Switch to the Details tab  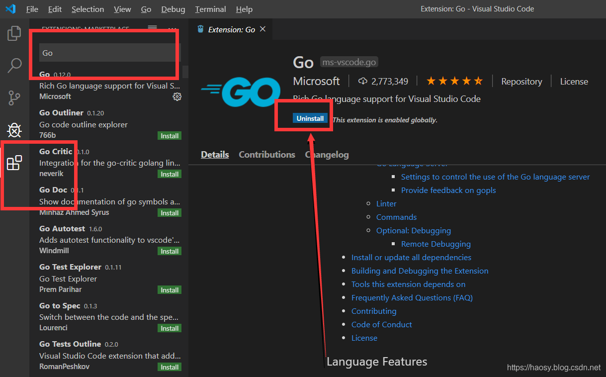[215, 155]
